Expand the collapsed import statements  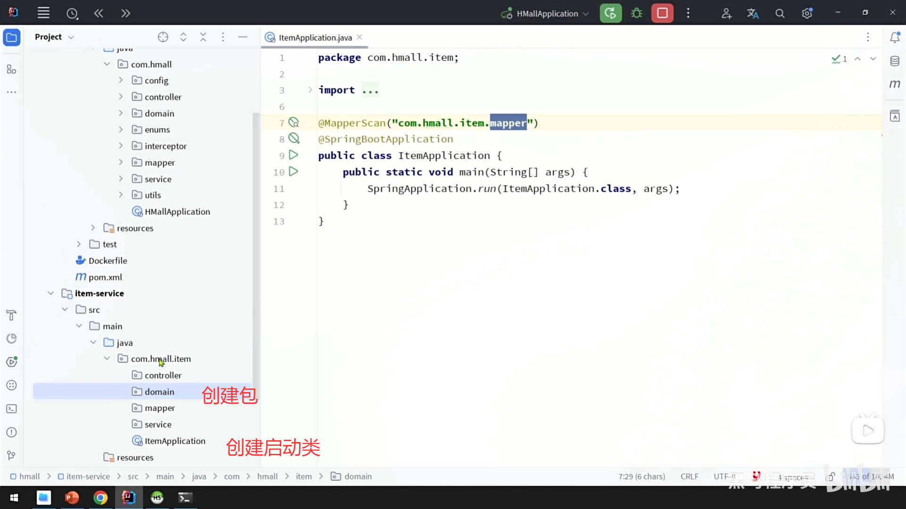(x=310, y=90)
